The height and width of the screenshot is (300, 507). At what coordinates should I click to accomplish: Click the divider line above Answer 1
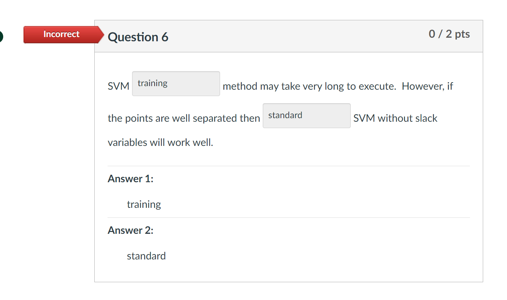288,165
